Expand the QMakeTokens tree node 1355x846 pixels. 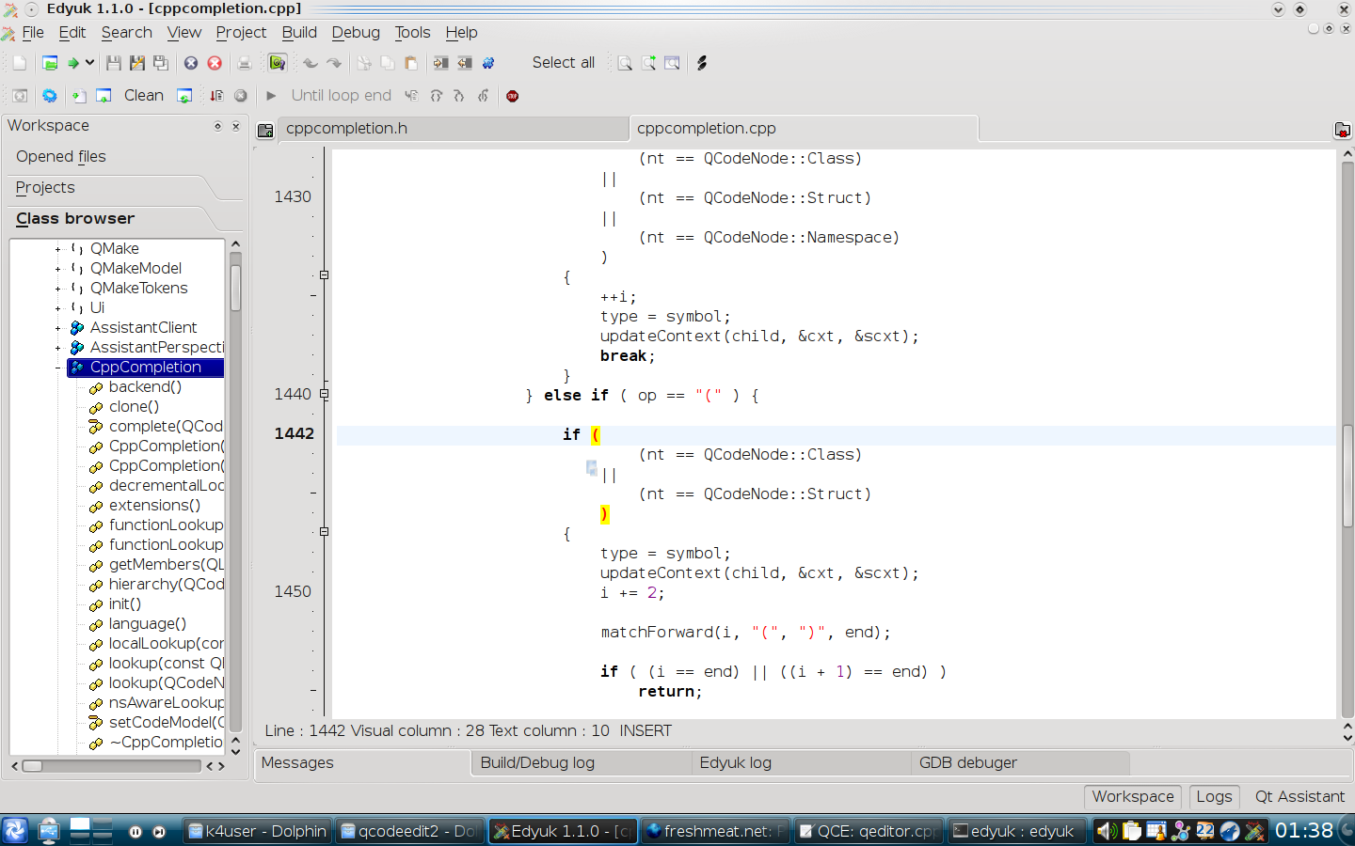(57, 289)
